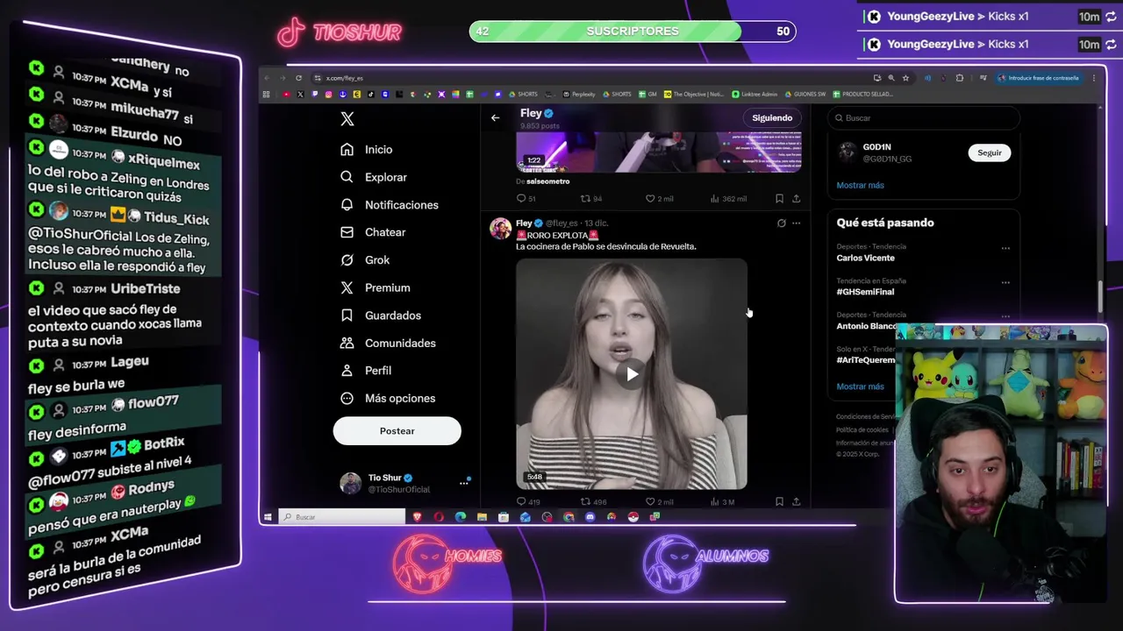Bookmark this page with the star icon

905,78
